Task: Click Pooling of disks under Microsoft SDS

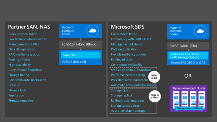Action: click(x=122, y=60)
